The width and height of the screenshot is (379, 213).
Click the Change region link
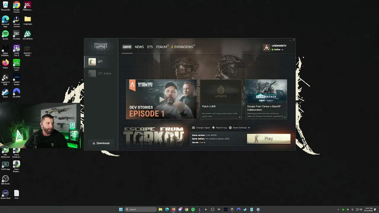(x=203, y=128)
